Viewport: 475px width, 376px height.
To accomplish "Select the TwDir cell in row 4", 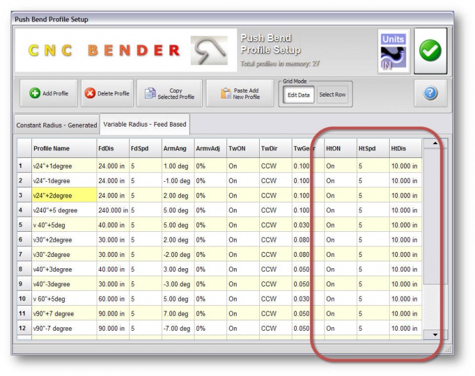I will (x=274, y=211).
